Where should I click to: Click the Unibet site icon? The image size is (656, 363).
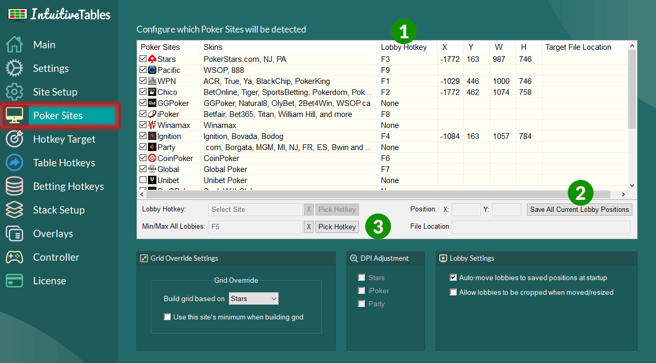(x=152, y=180)
